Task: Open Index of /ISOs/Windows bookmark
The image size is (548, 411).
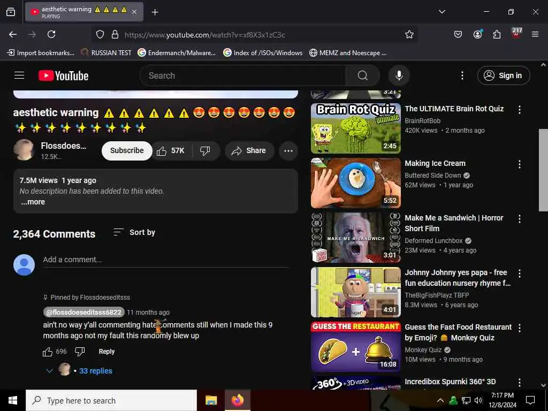Action: pos(263,53)
